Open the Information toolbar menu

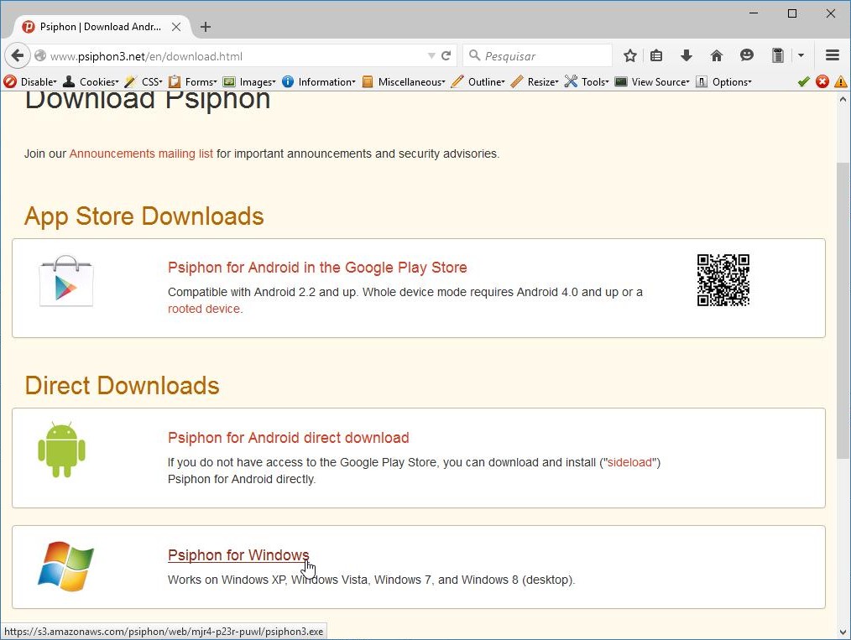point(319,82)
